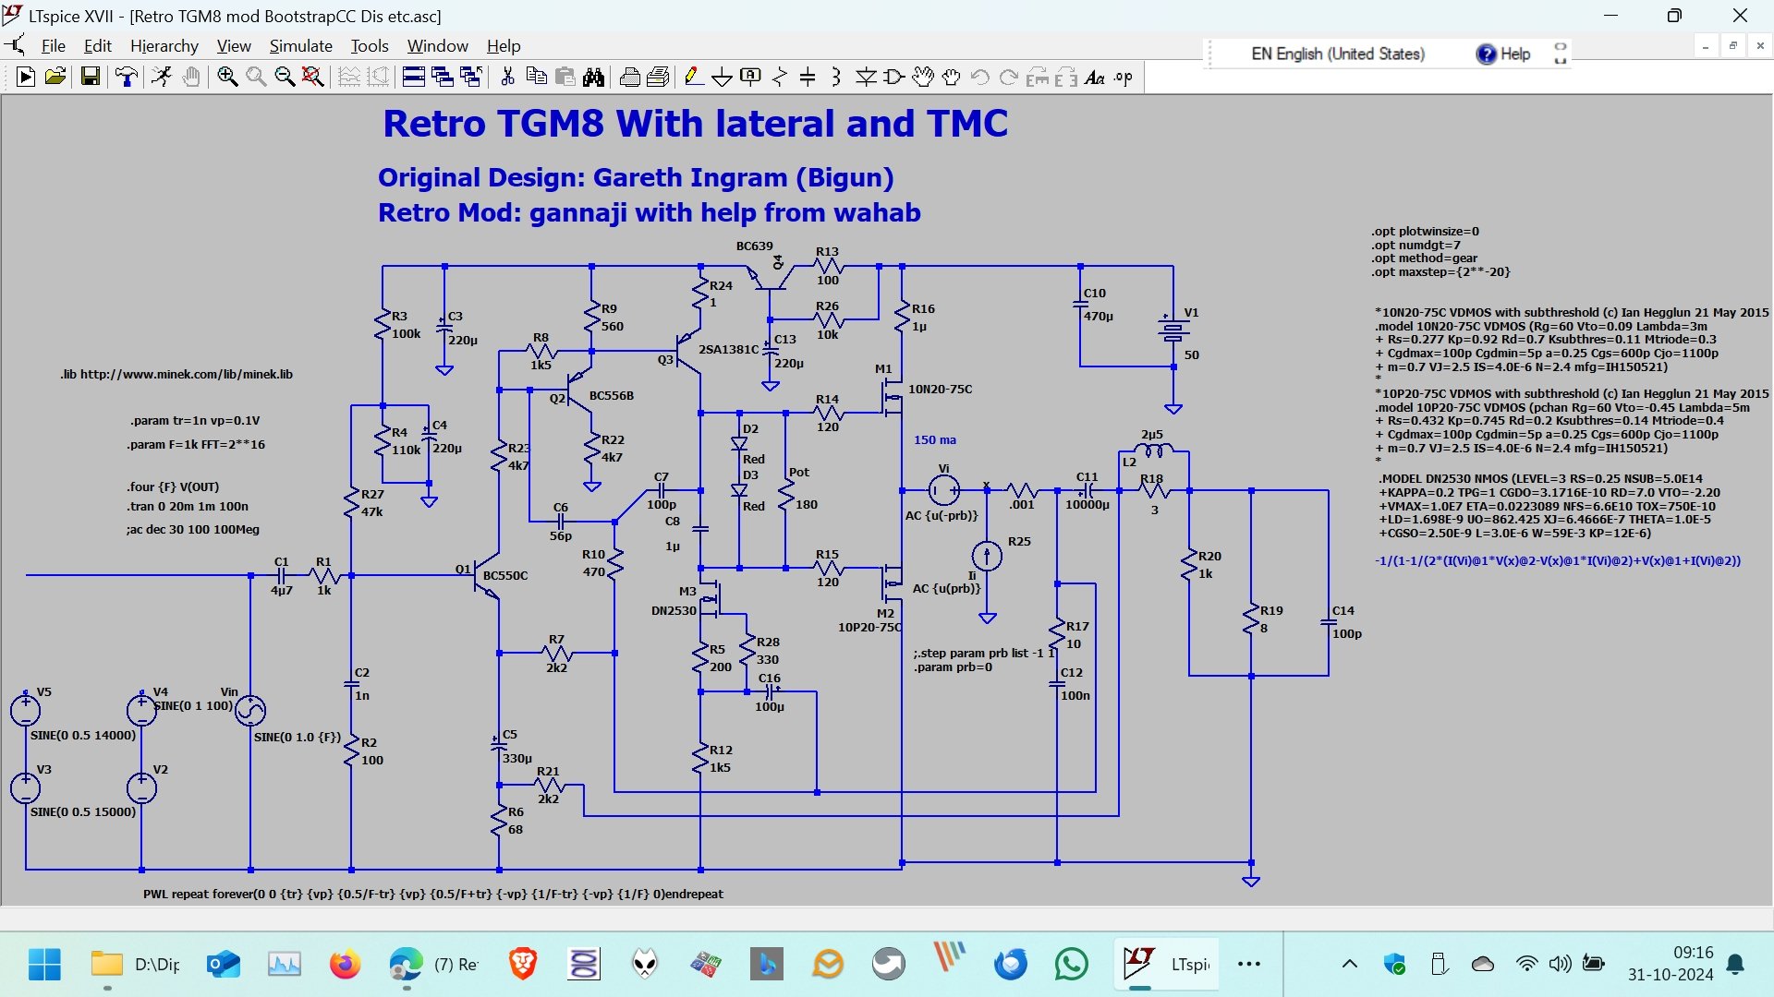Screen dimensions: 1774x997
Task: Click the '.four {F} V(OUT)' directive
Action: click(173, 486)
